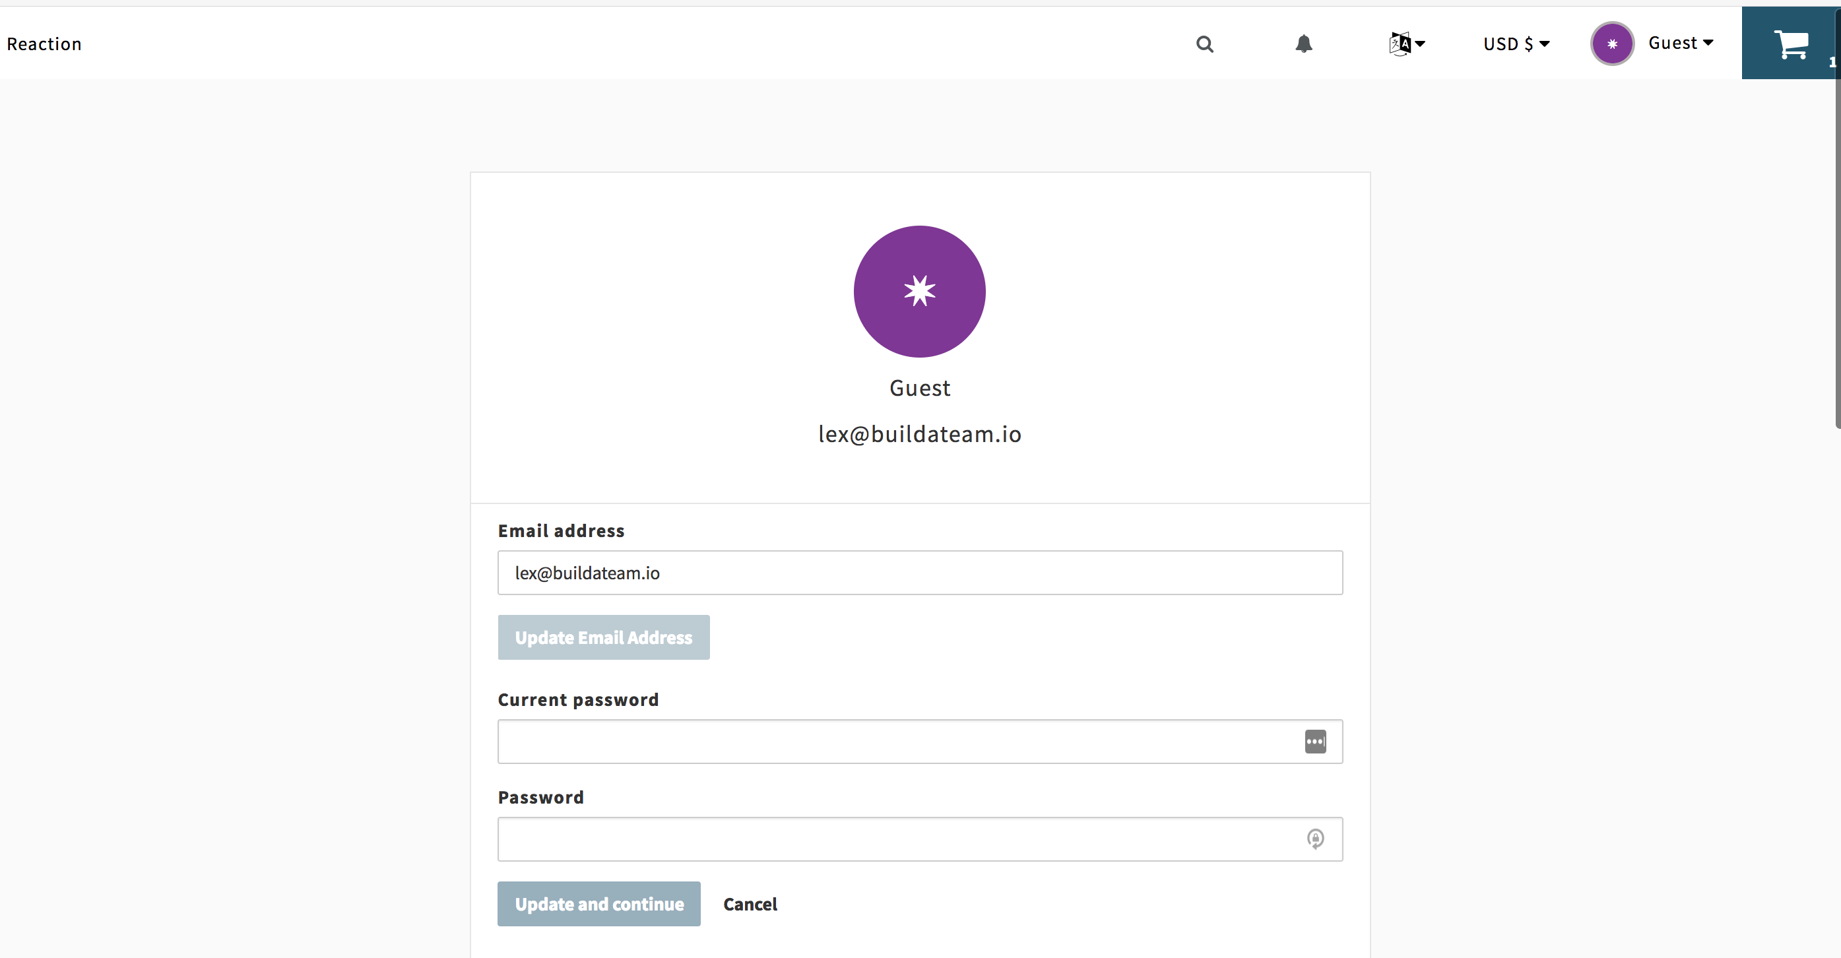Open the shopping cart
Screen dimensions: 1841x958
1791,44
